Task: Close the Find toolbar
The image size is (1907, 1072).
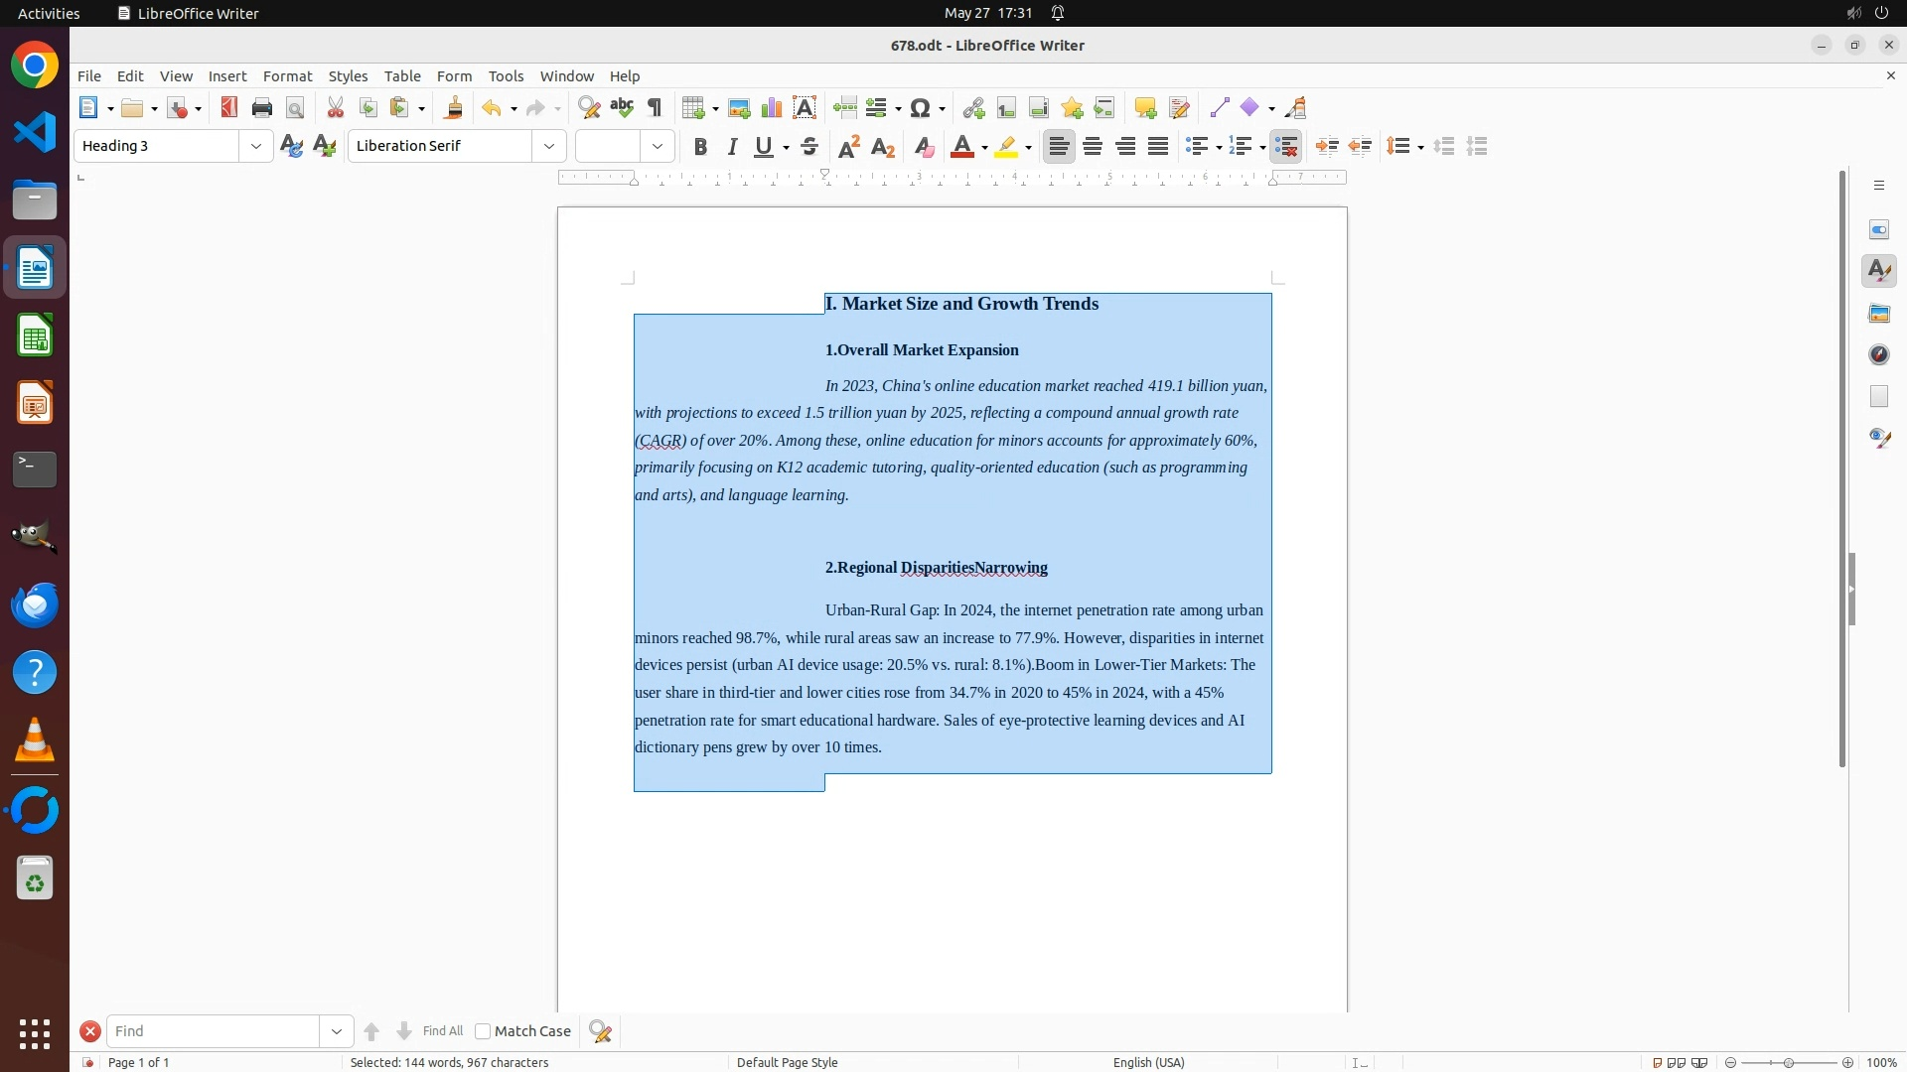Action: pyautogui.click(x=90, y=1031)
